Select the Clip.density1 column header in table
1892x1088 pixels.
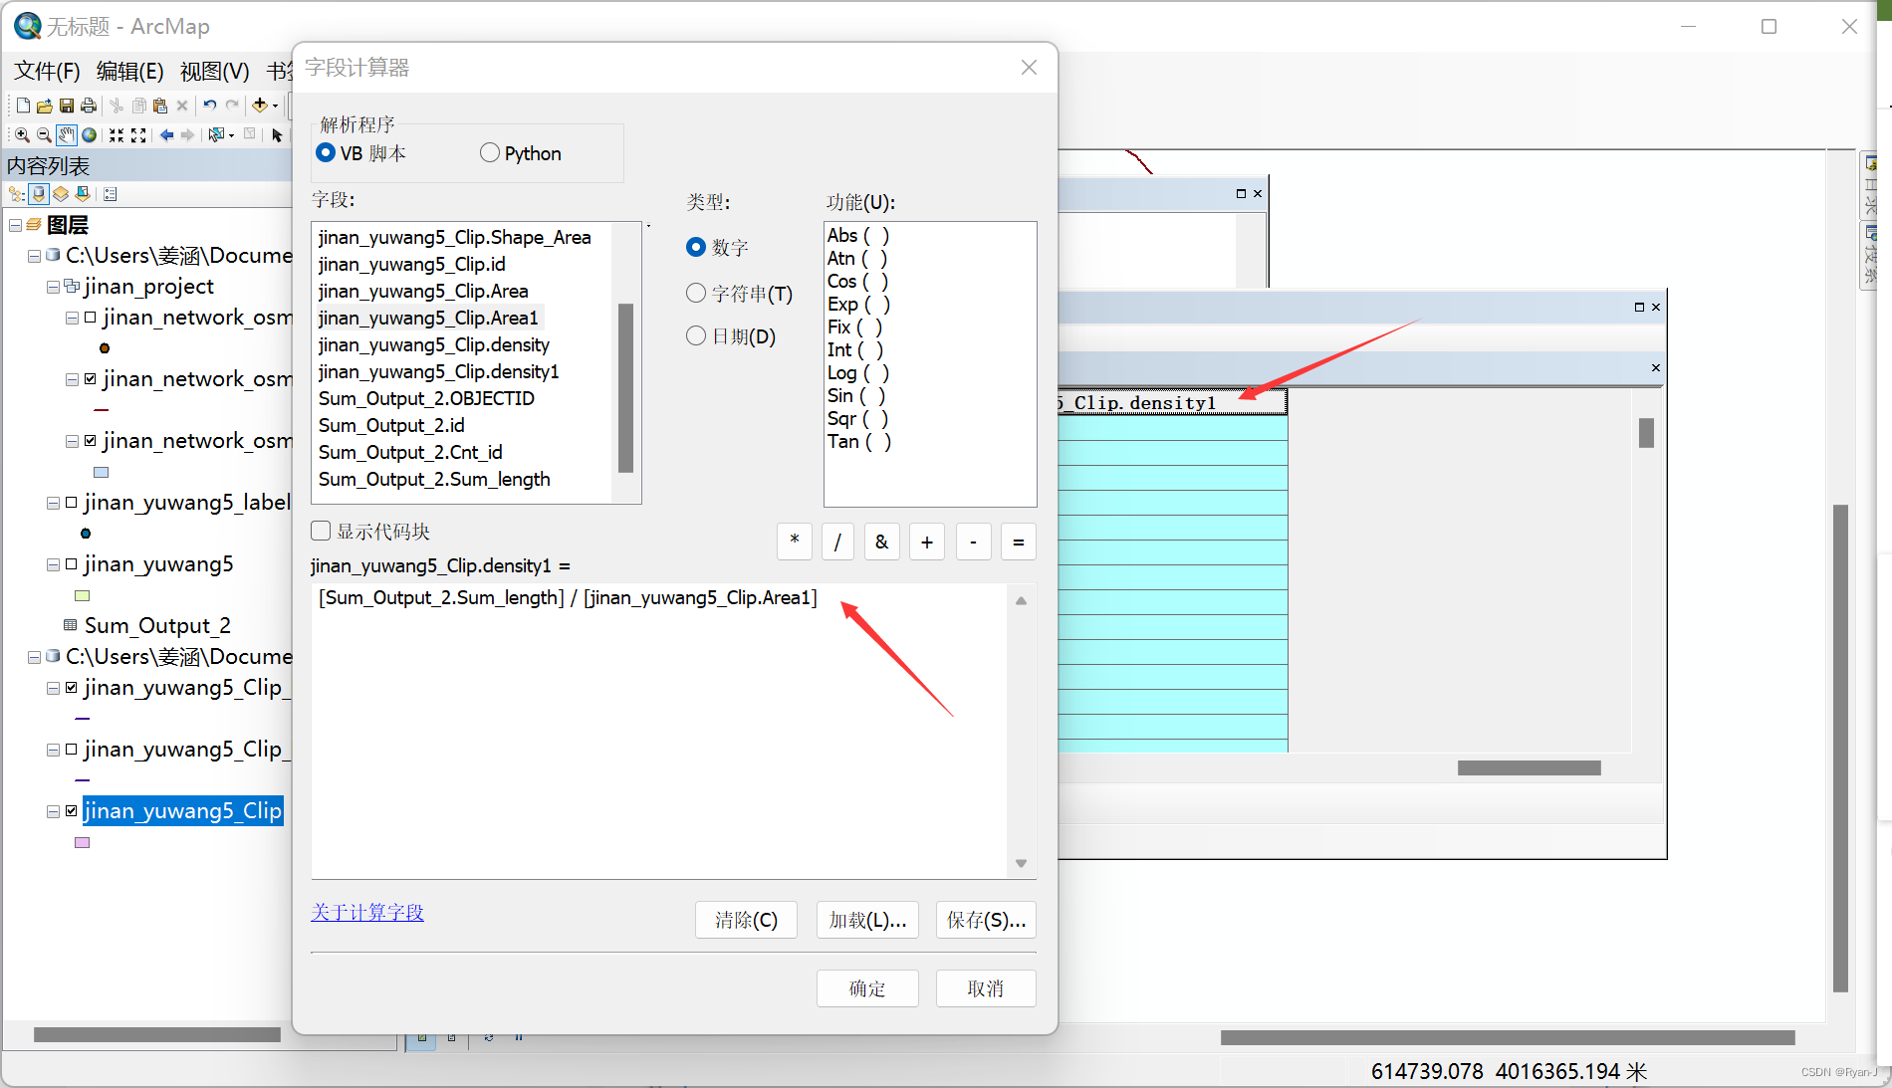(x=1172, y=402)
